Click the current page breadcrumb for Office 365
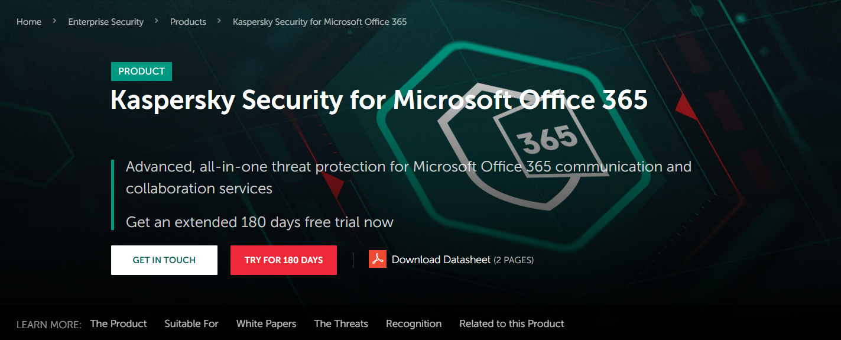Image resolution: width=841 pixels, height=340 pixels. tap(320, 22)
